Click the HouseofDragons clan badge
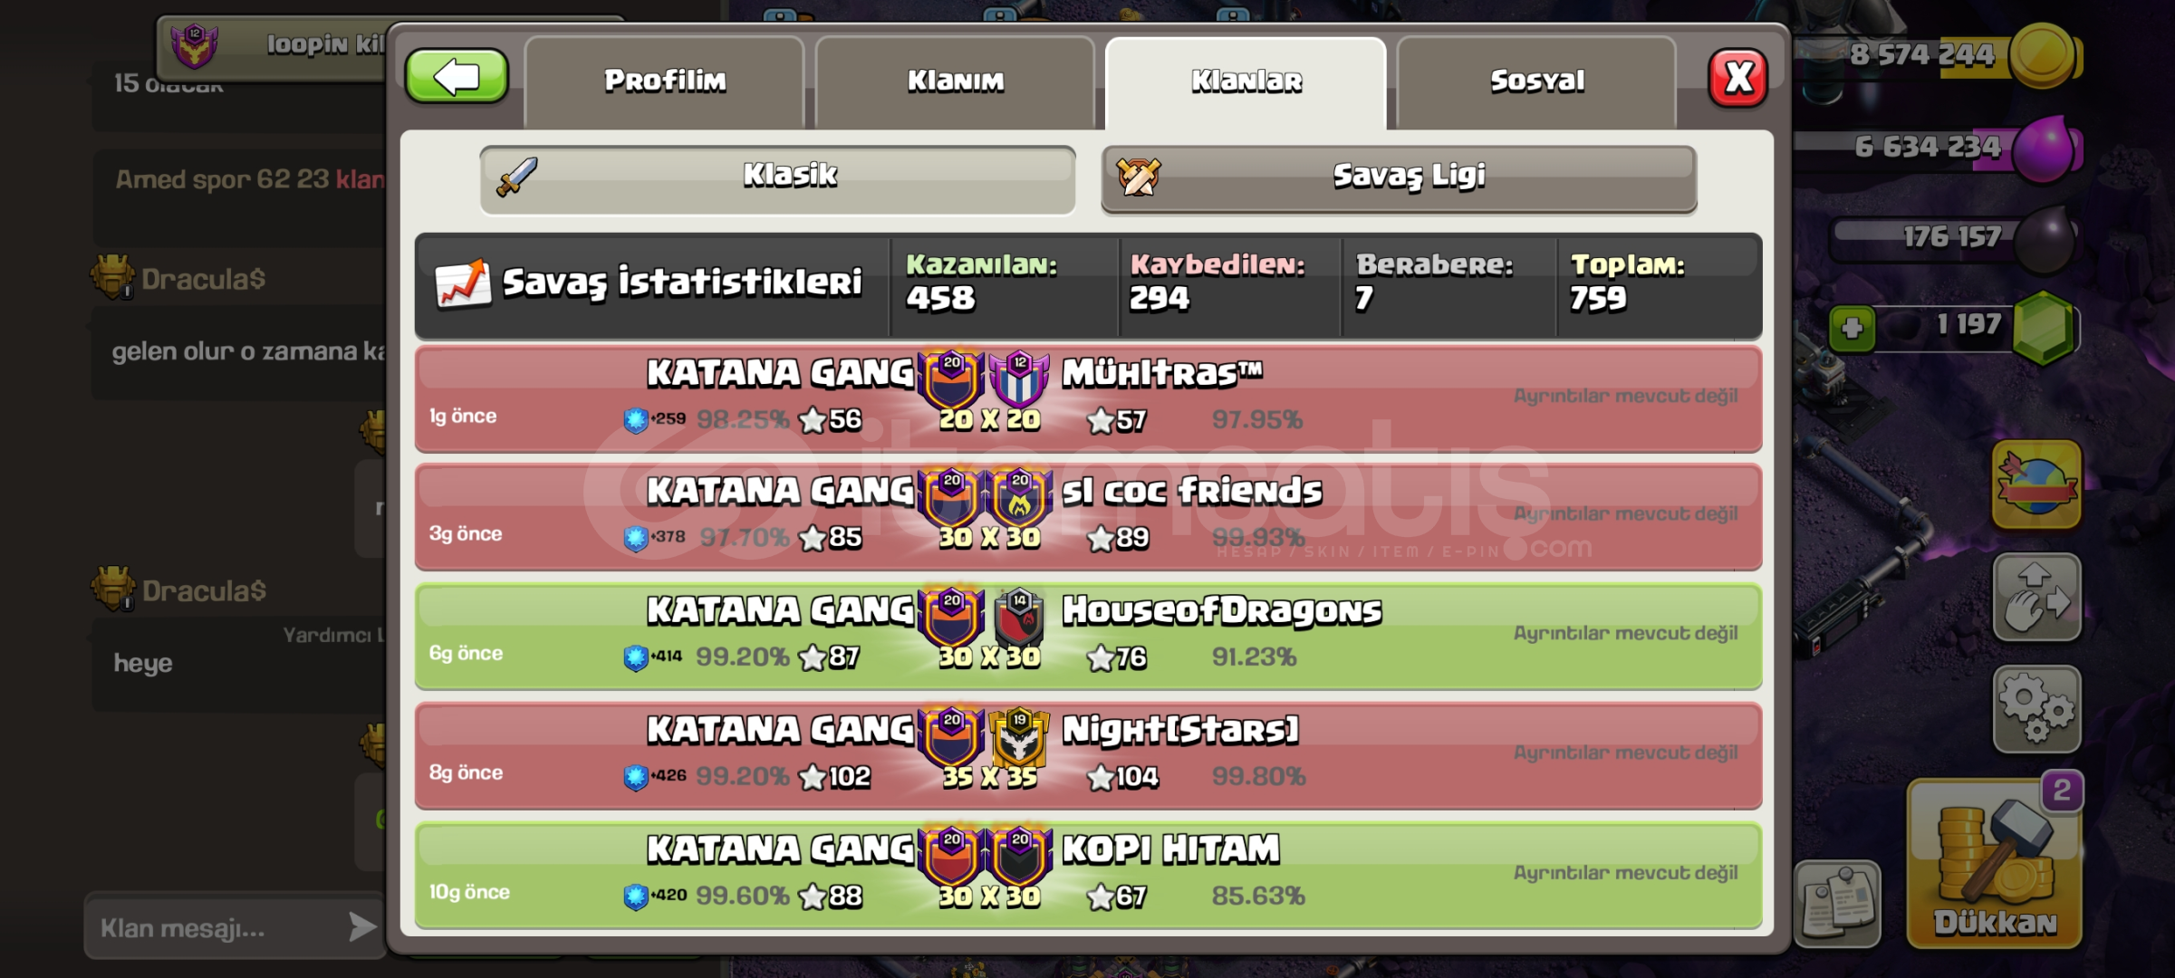Screen dimensions: 2175x978 pyautogui.click(x=1020, y=617)
